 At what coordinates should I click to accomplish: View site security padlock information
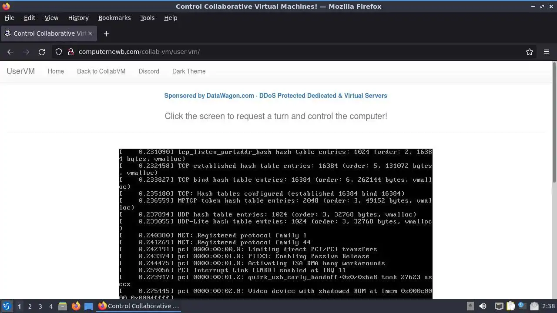coord(71,52)
